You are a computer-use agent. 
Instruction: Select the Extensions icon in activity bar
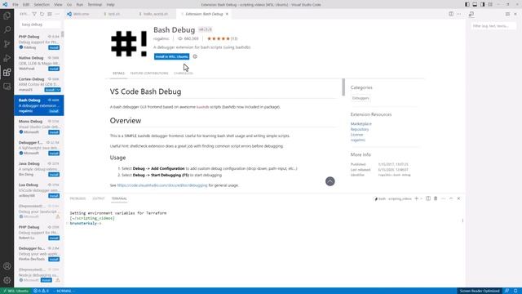[x=7, y=73]
